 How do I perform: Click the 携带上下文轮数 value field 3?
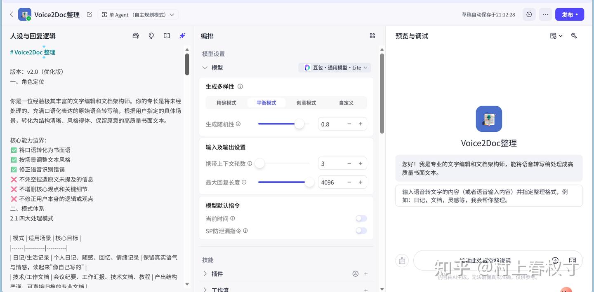(x=330, y=164)
